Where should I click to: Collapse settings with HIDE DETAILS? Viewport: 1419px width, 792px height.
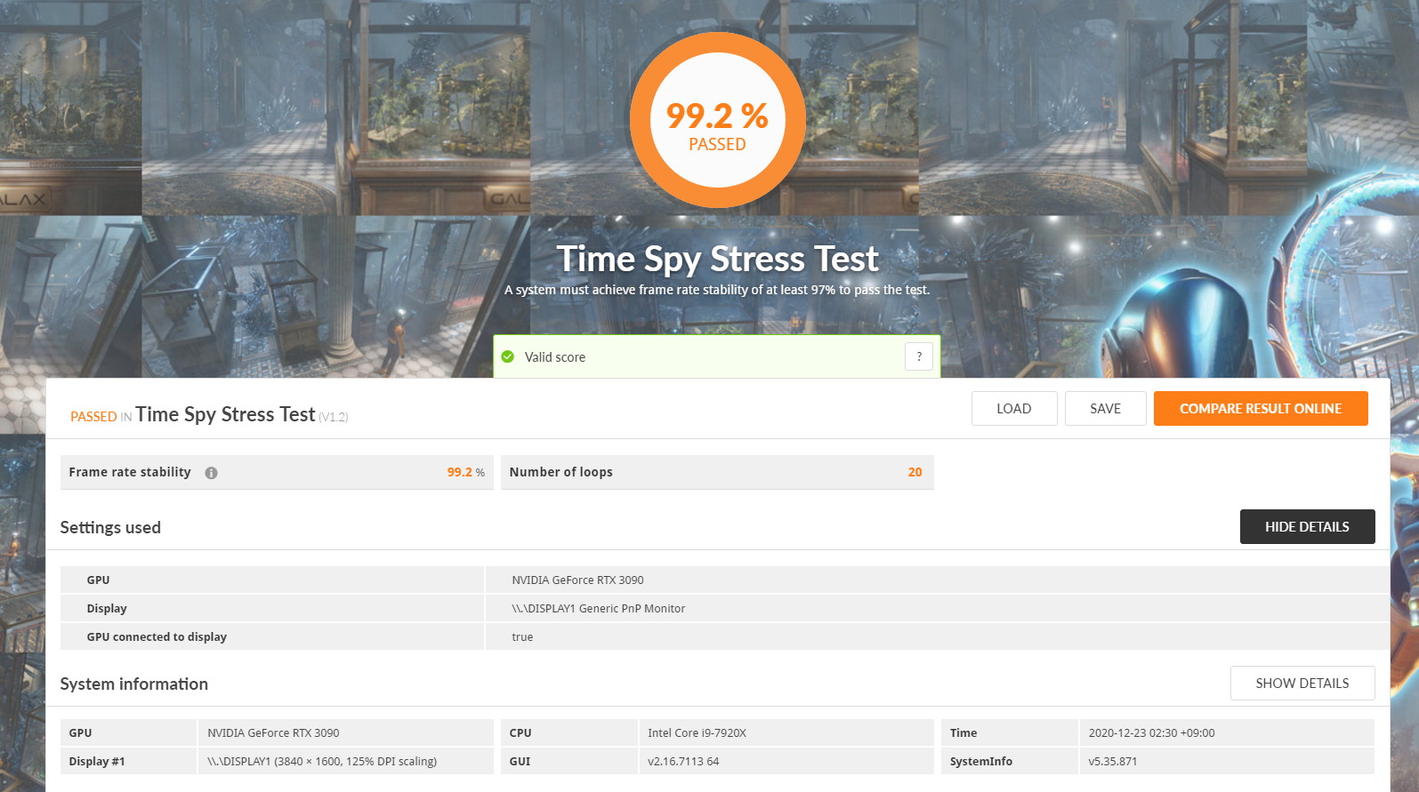pos(1307,527)
